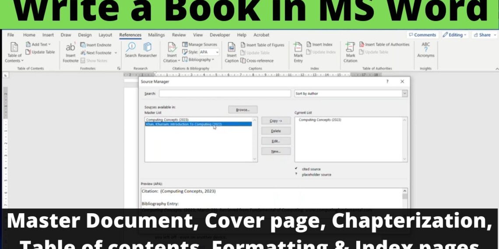Click Insert Endnote
The image size is (499, 249).
[96, 45]
